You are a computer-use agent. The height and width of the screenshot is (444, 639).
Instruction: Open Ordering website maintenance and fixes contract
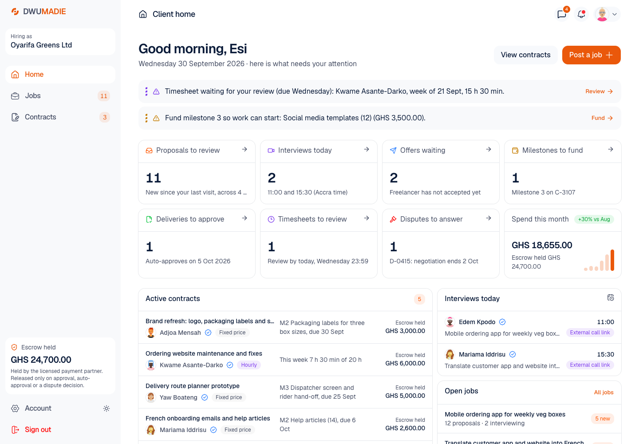285,360
